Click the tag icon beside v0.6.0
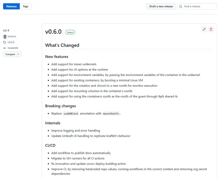The height and width of the screenshot is (178, 221). point(5,42)
